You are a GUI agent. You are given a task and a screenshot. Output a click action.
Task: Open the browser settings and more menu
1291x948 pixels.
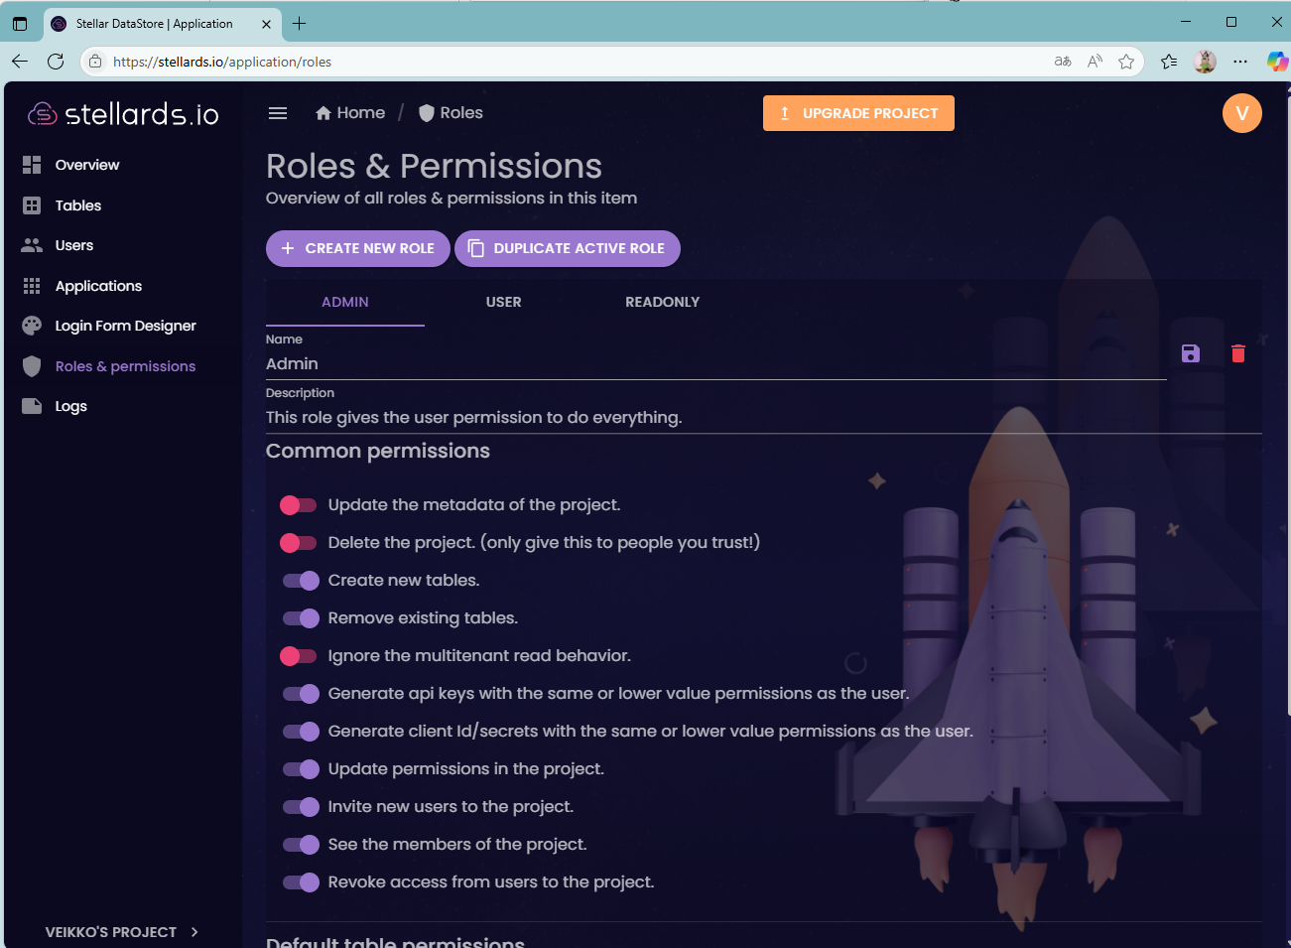coord(1240,62)
